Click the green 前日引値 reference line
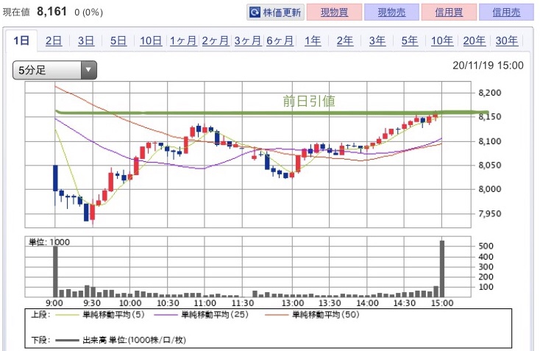Viewport: 540px width, 351px height. (x=272, y=113)
